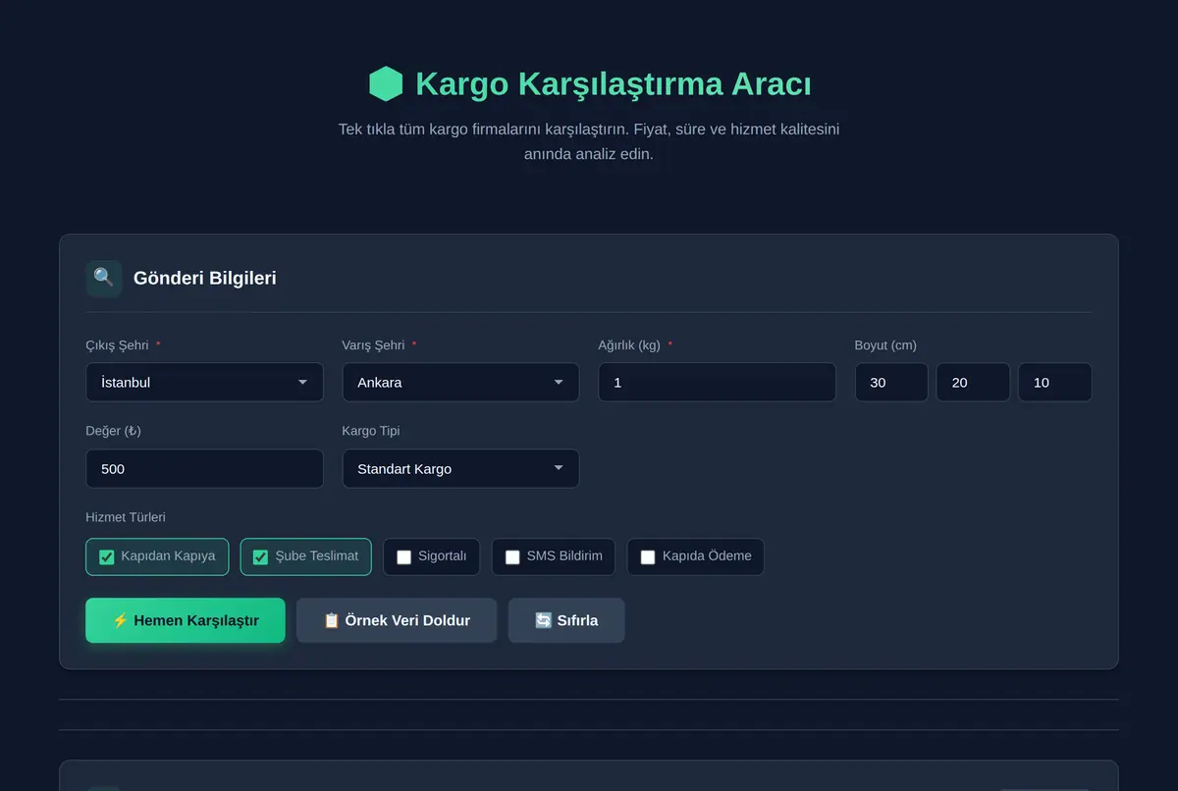The height and width of the screenshot is (791, 1178).
Task: Select the Boyut field containing 30
Action: tap(891, 382)
